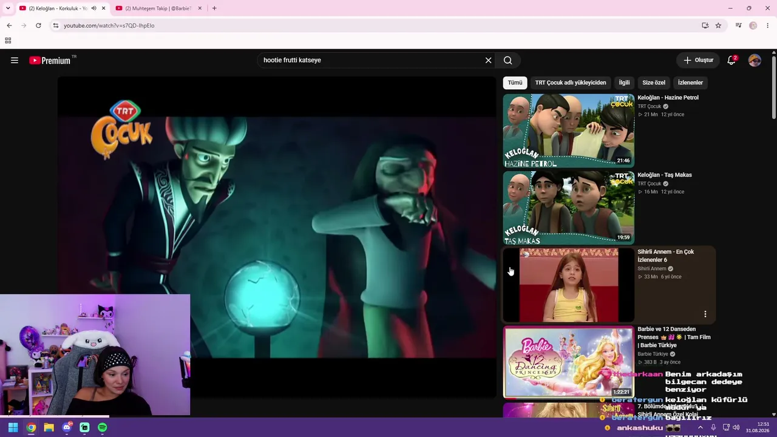Open the YouTube account avatar menu

coord(755,60)
